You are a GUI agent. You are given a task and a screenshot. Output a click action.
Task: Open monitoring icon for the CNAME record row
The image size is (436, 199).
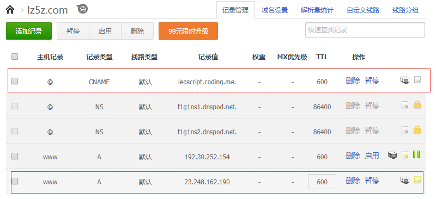tap(404, 80)
